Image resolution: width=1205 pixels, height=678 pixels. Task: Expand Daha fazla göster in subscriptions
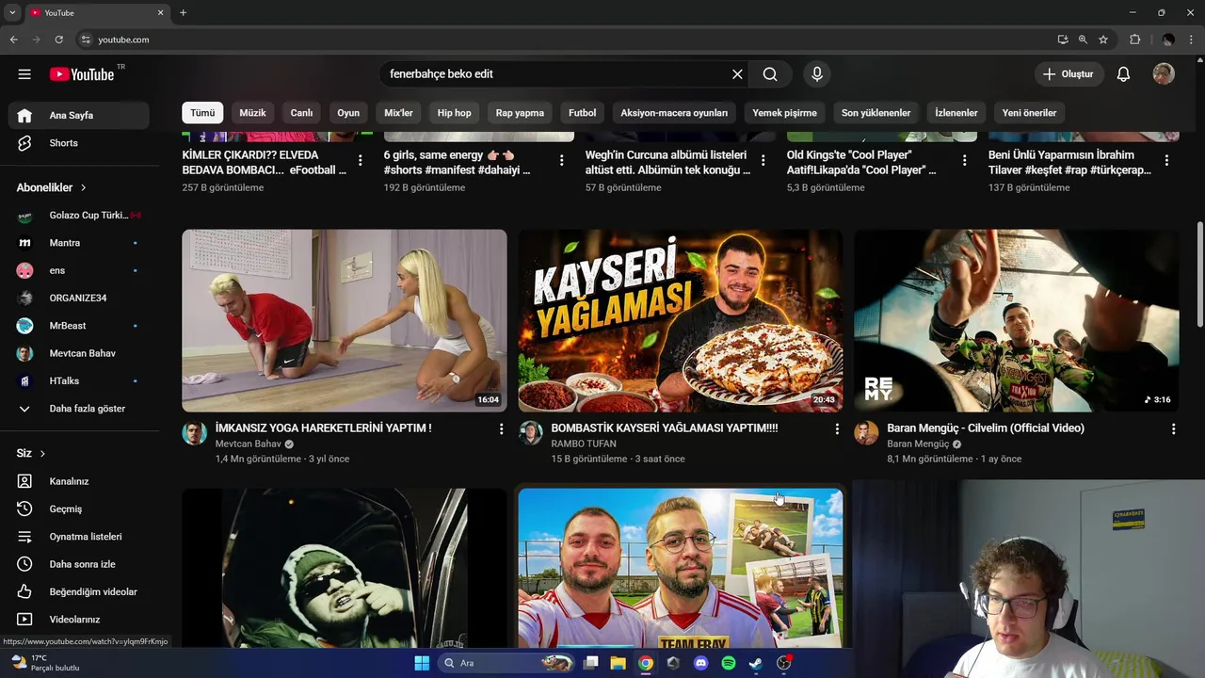click(79, 409)
